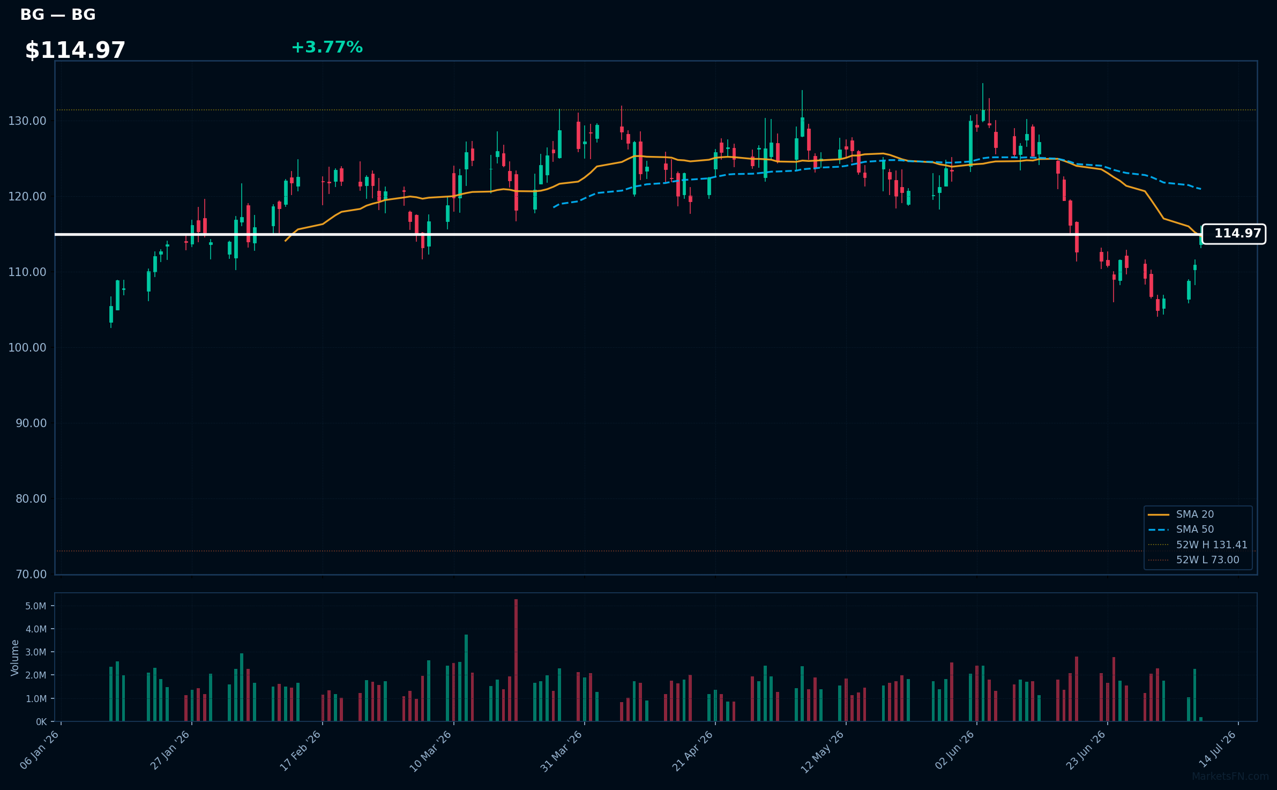Click the tallest red volume bar
The height and width of the screenshot is (790, 1277).
516,660
